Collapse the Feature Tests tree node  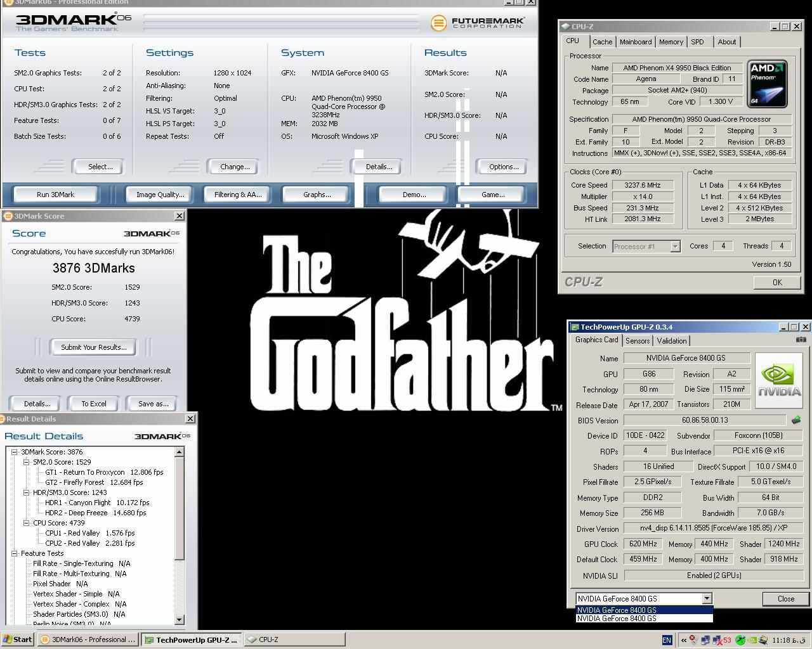[x=15, y=553]
